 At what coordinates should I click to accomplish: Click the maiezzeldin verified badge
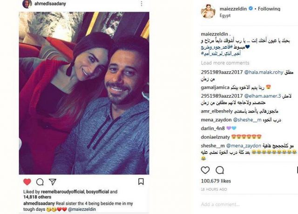[x=251, y=8]
